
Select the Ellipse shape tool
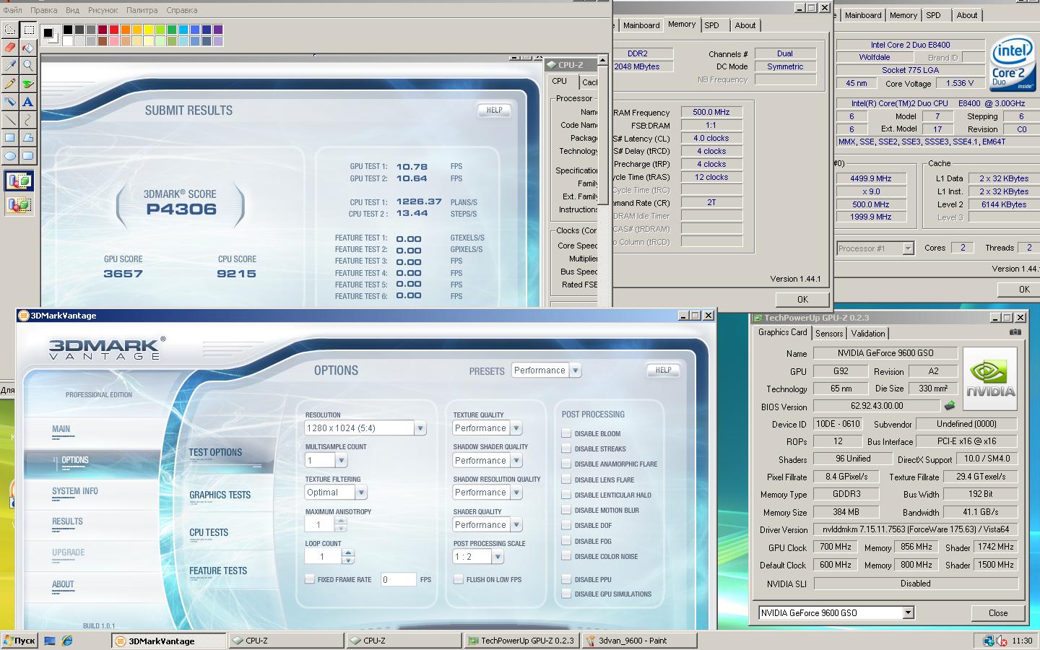pos(10,156)
